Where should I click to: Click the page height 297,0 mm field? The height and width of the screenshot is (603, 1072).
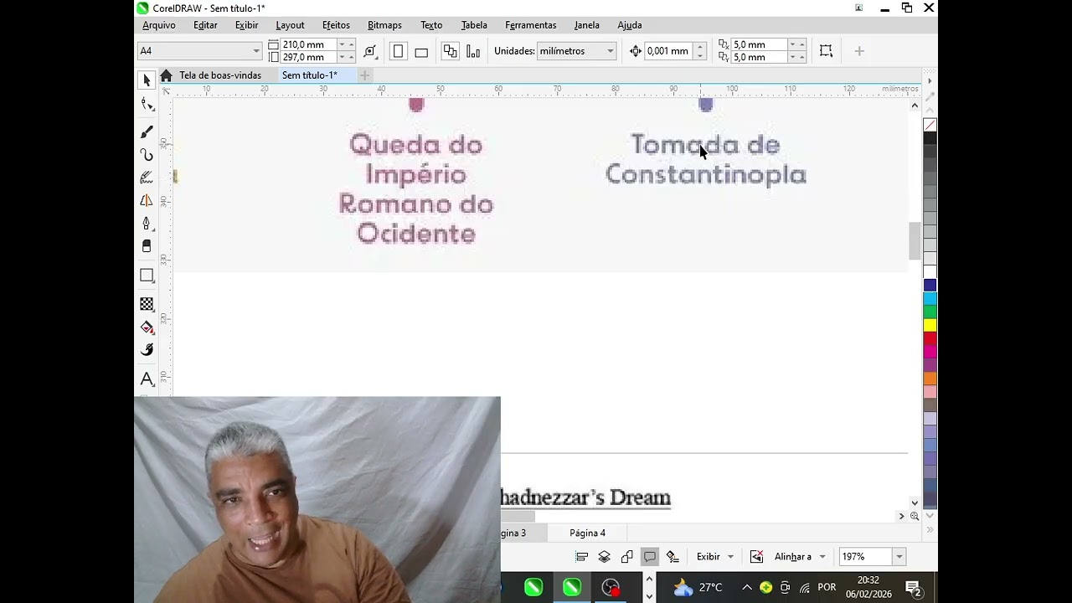point(309,57)
